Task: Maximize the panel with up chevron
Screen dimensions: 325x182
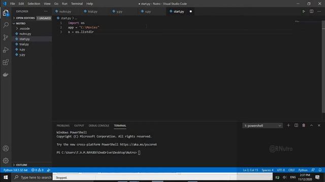Action: click(311, 125)
